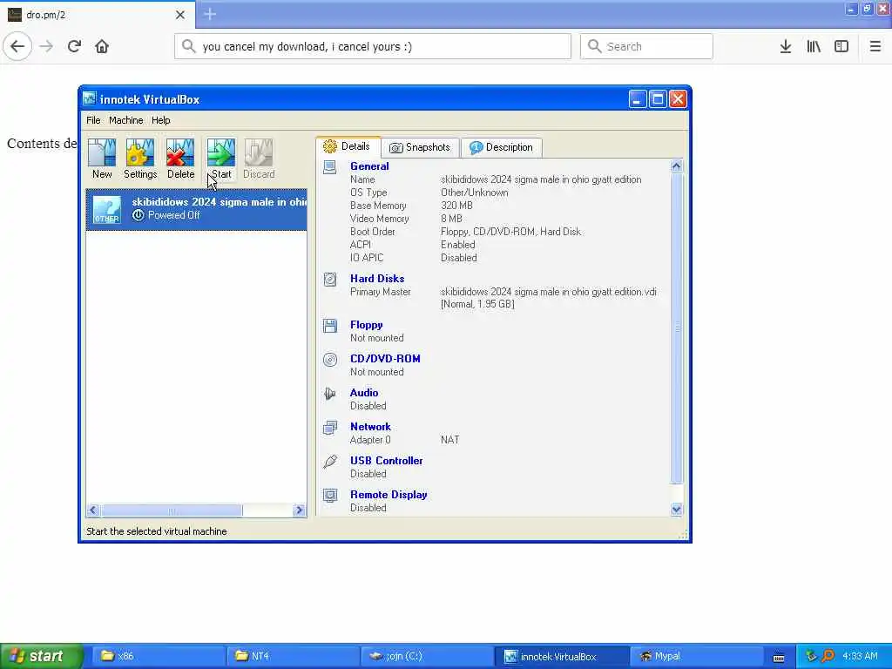The height and width of the screenshot is (669, 892).
Task: Click the VM's Other OS type icon
Action: tap(107, 209)
